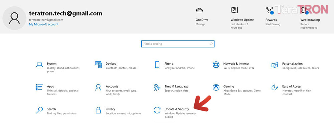Click 'Wi-Fi, airplane mode, VPN' description
This screenshot has width=334, height=135.
point(238,68)
